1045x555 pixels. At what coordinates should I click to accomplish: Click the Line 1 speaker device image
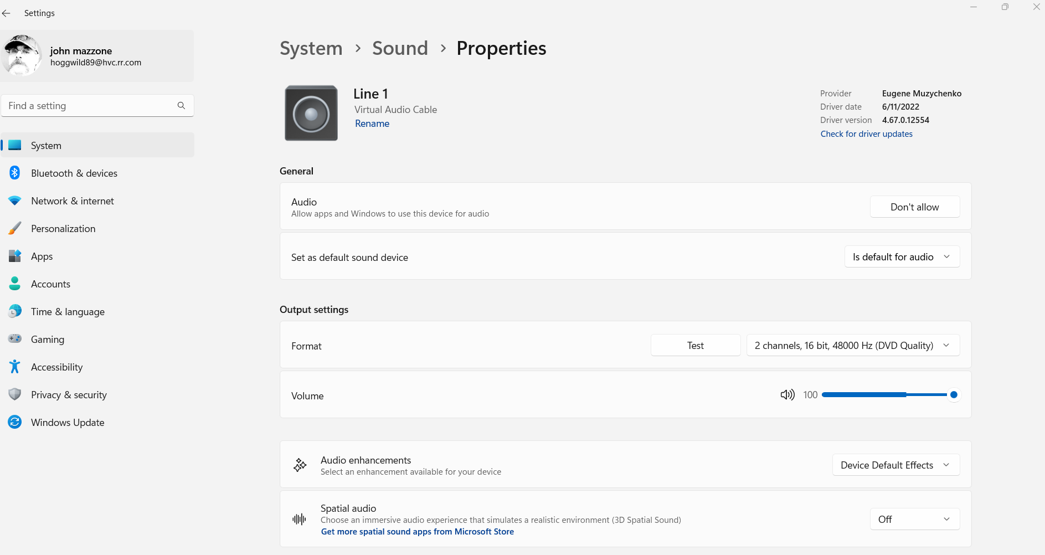(311, 114)
